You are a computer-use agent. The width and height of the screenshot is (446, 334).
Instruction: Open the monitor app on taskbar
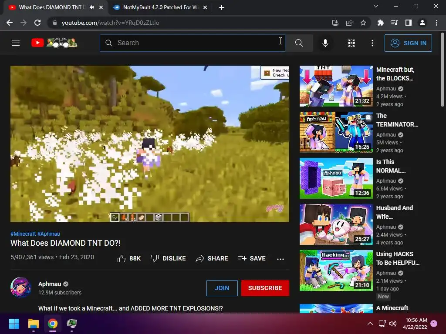click(x=72, y=324)
